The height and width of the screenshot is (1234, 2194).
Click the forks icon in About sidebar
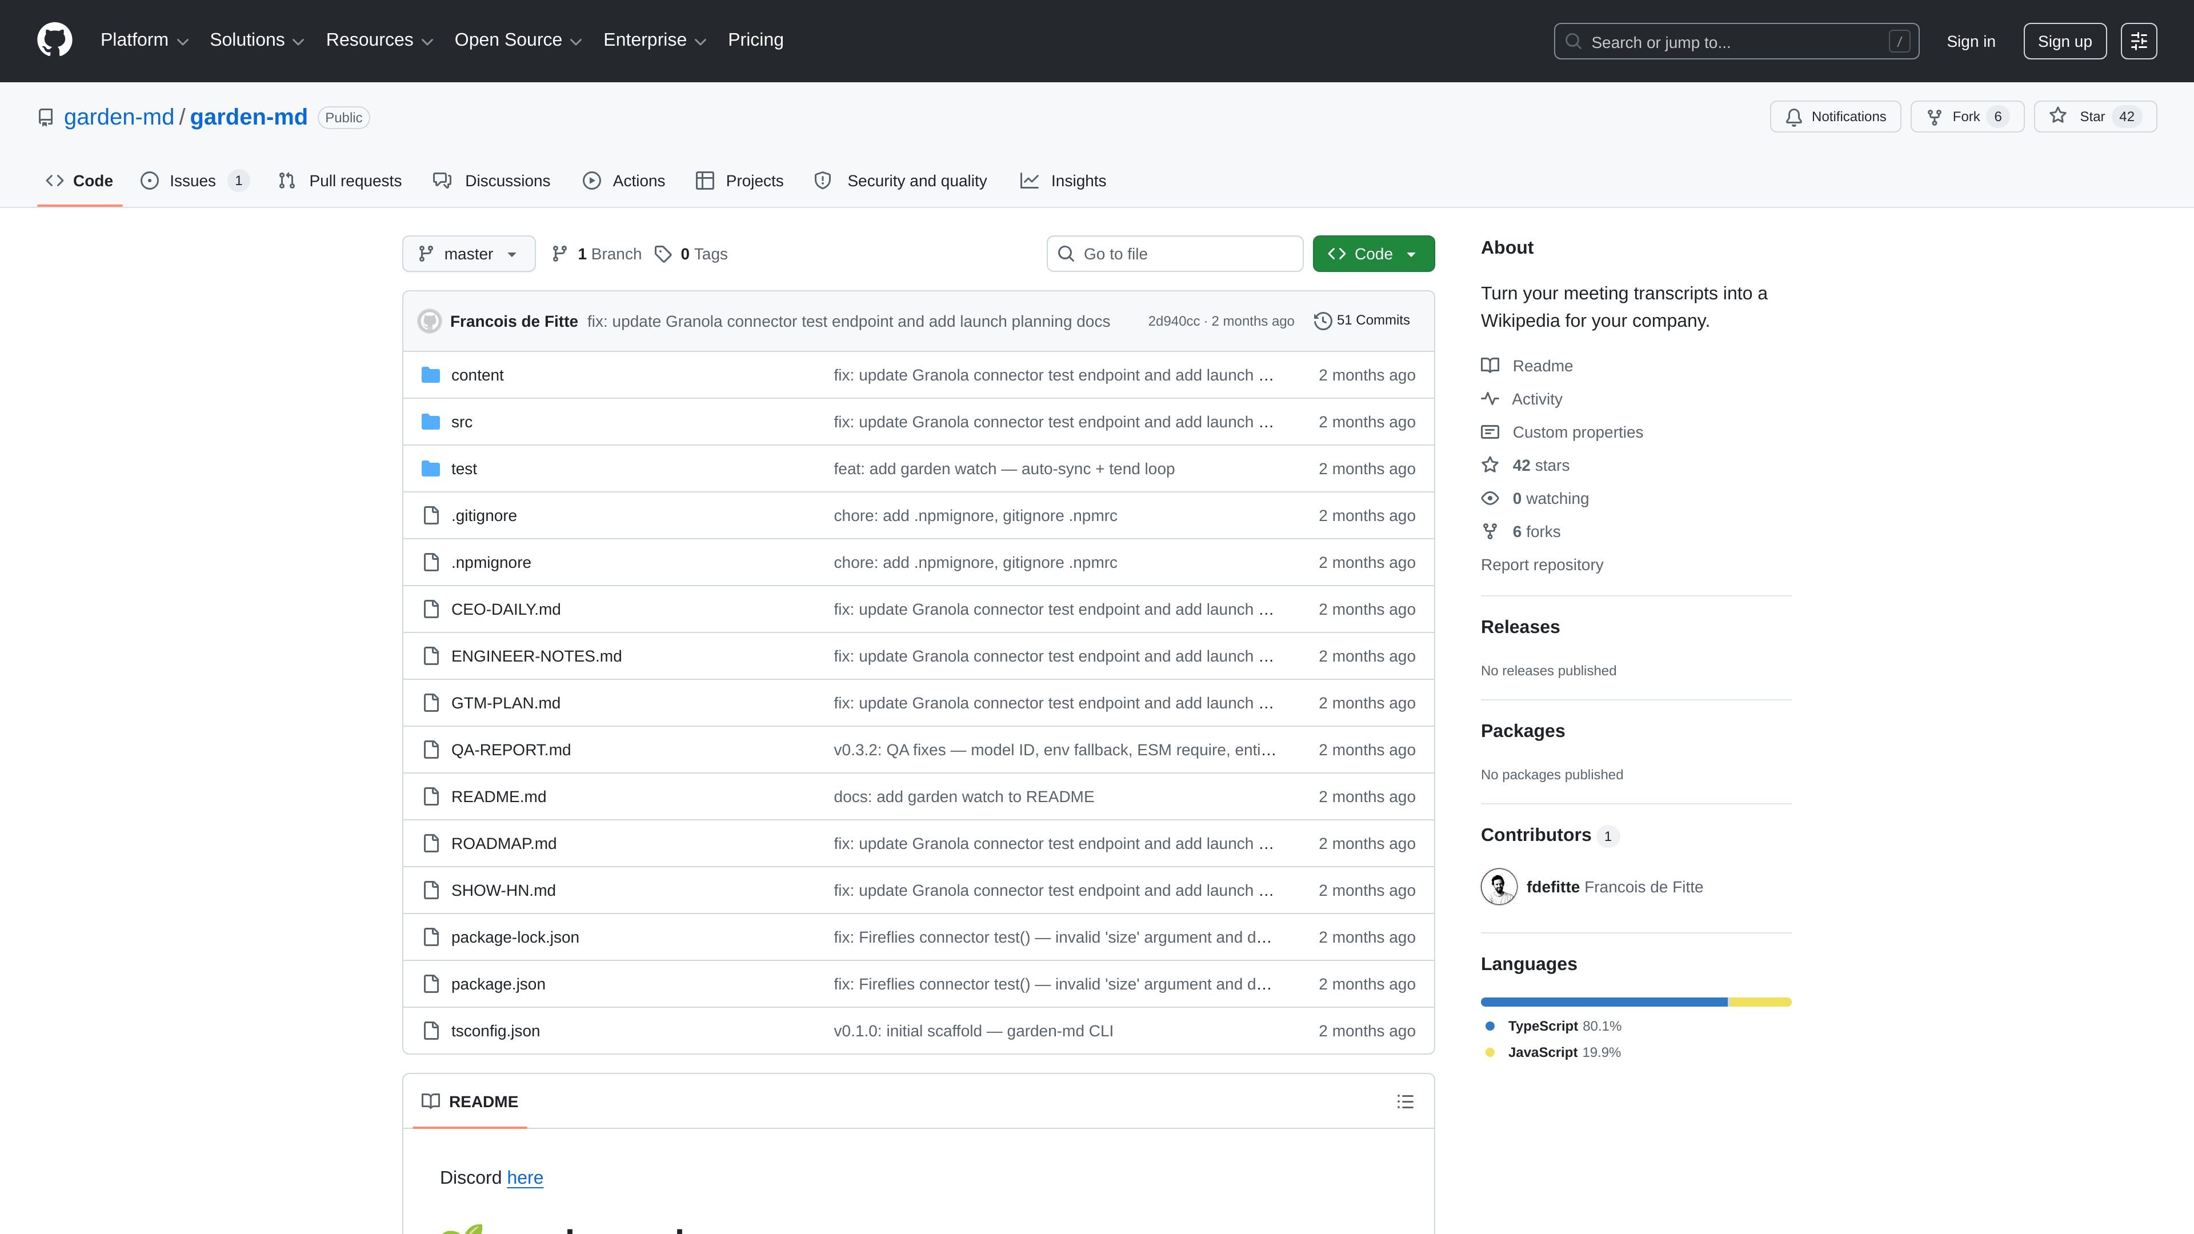click(x=1490, y=531)
